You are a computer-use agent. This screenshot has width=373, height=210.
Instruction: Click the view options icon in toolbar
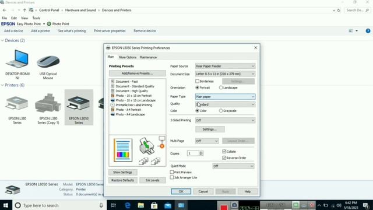(351, 31)
